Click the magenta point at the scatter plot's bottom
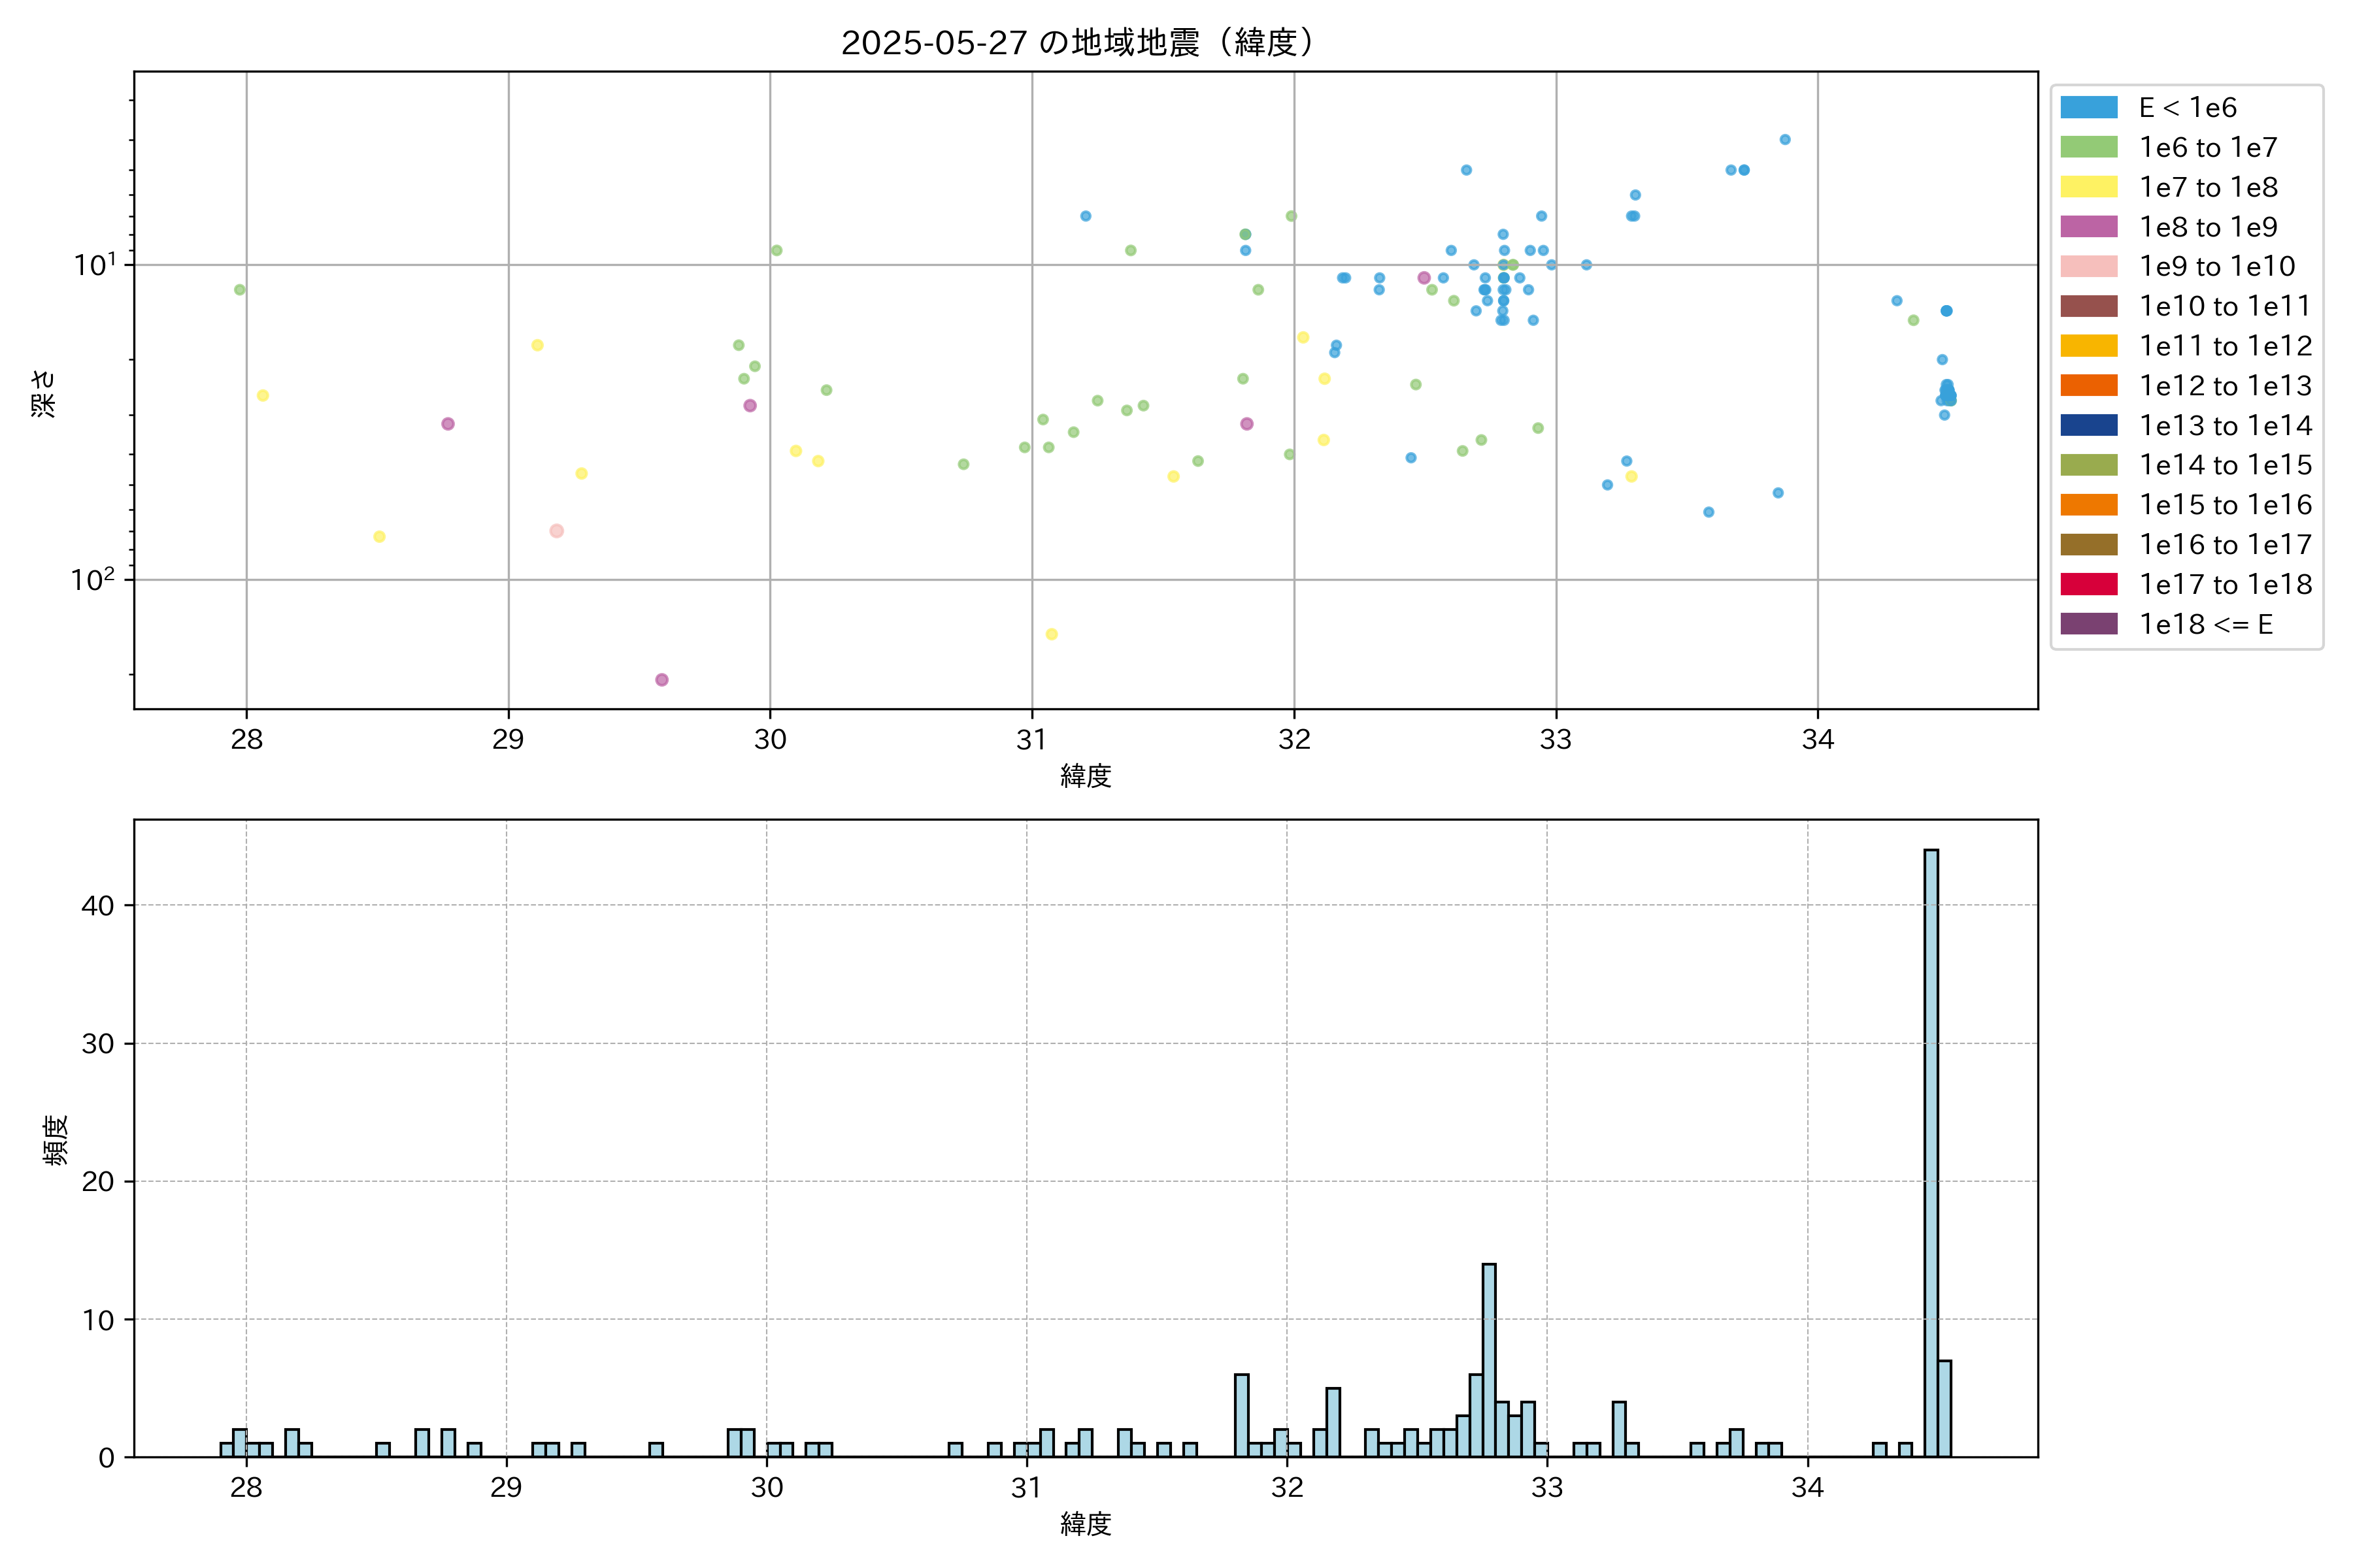Screen dimensions: 2353x1568 [x=661, y=680]
